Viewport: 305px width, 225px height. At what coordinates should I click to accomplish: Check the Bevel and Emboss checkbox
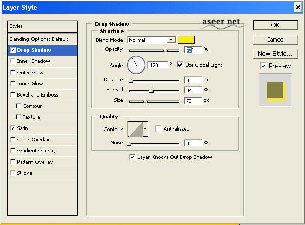click(x=13, y=94)
